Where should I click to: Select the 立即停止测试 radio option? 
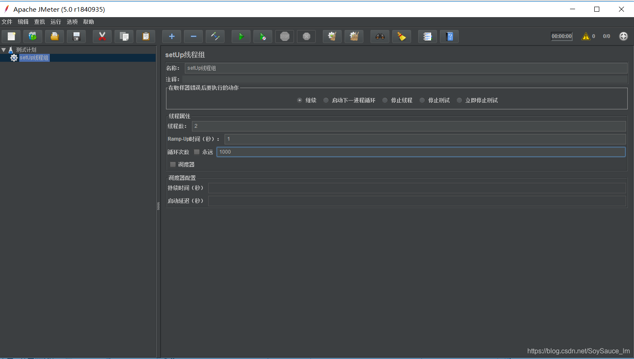click(x=459, y=100)
